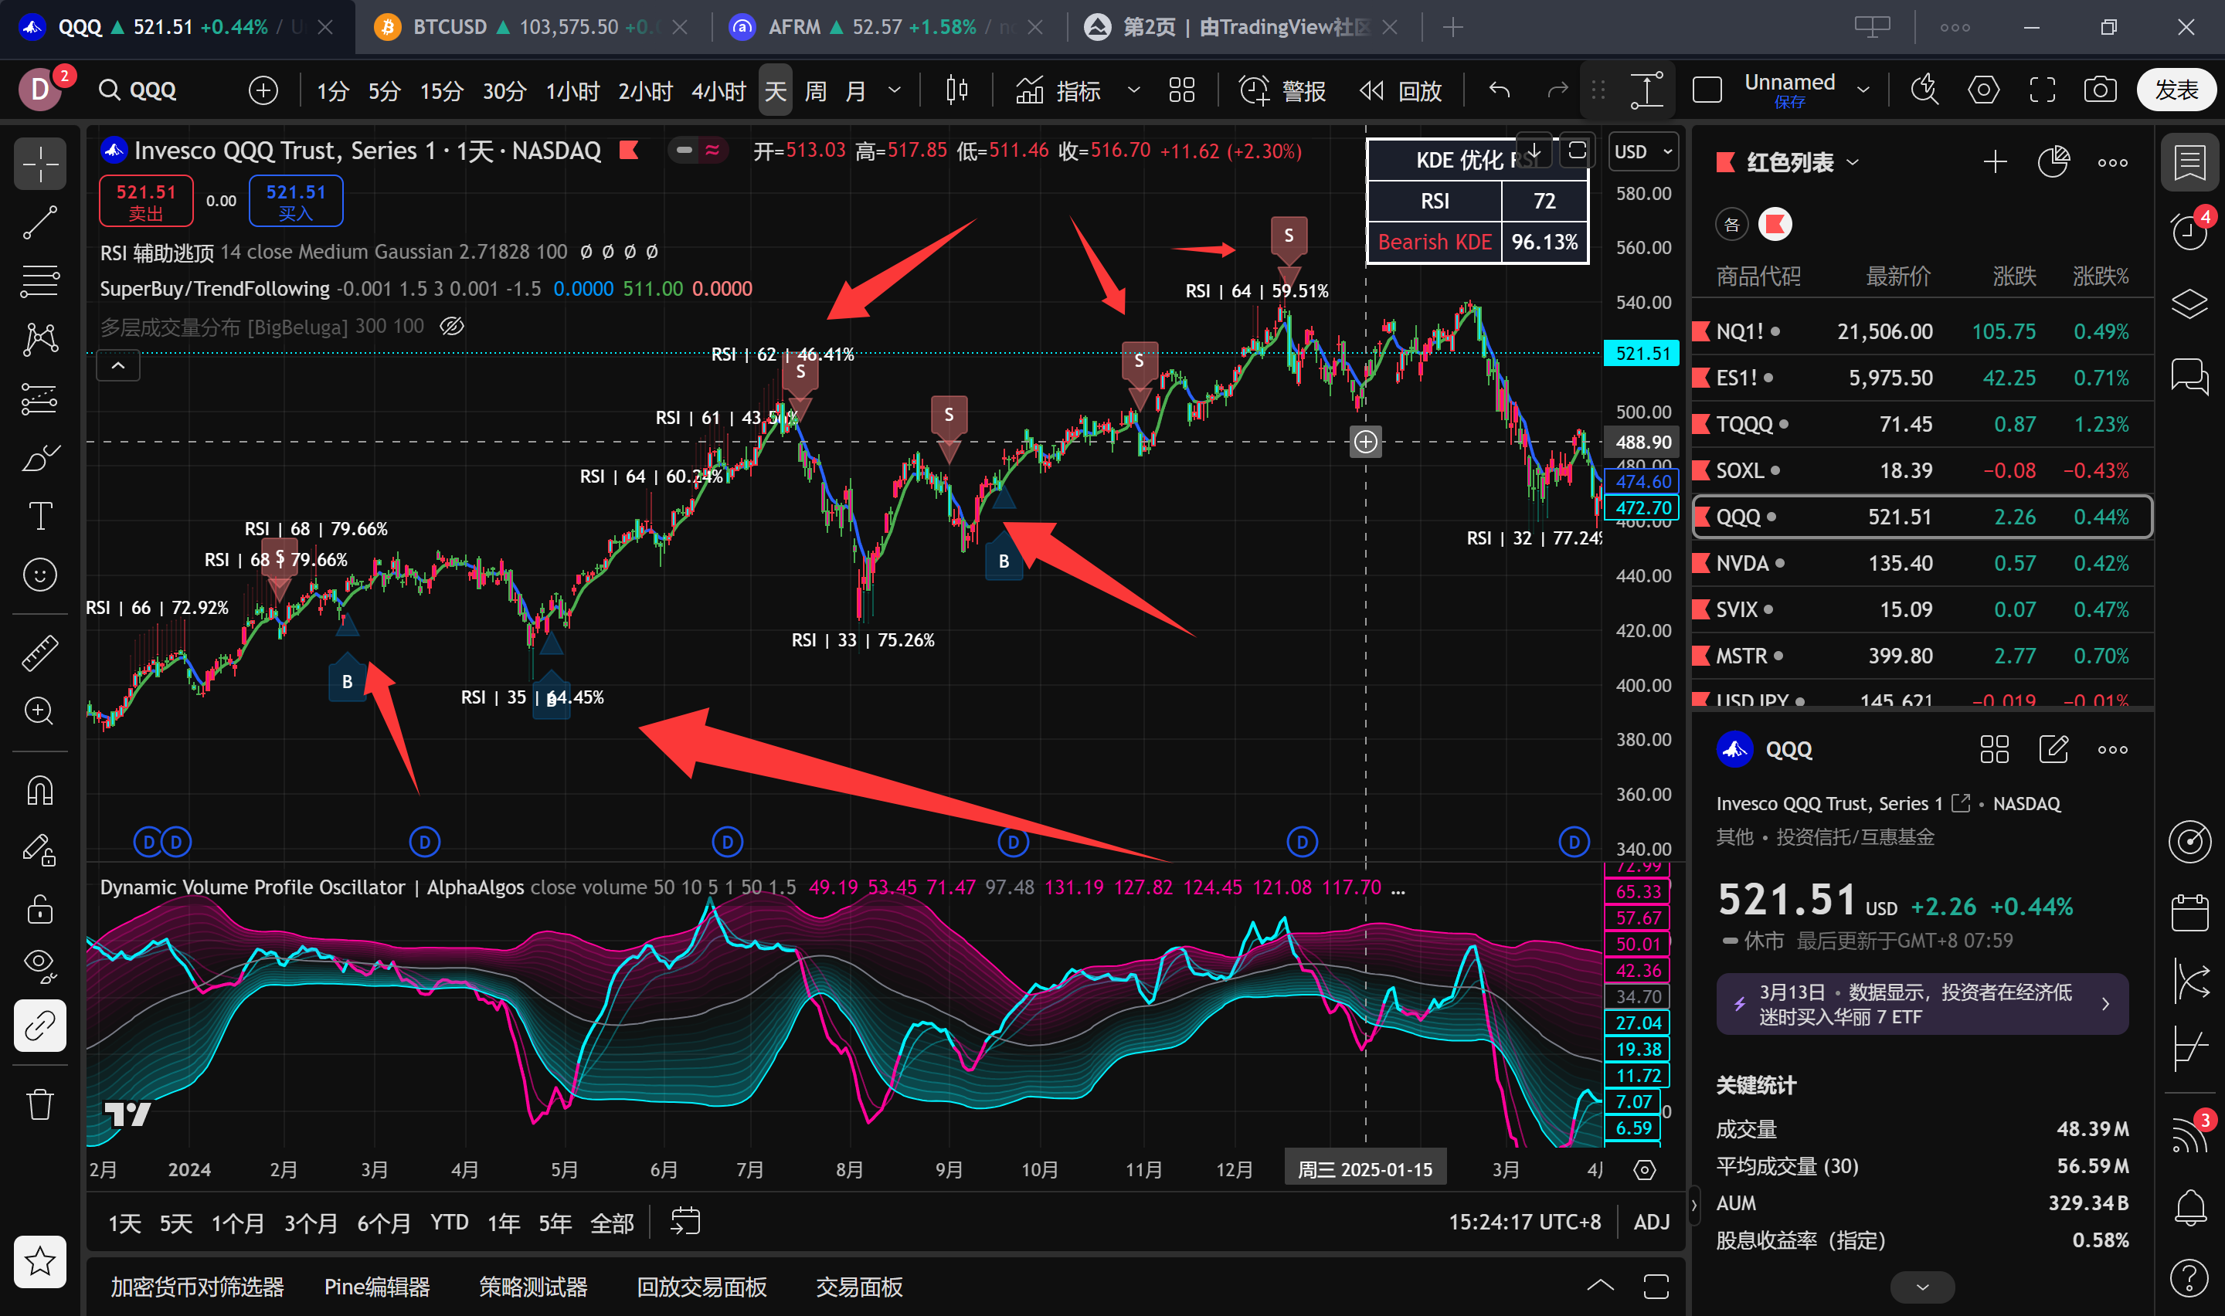Toggle stay in drawing mode
The height and width of the screenshot is (1316, 2225).
(40, 850)
